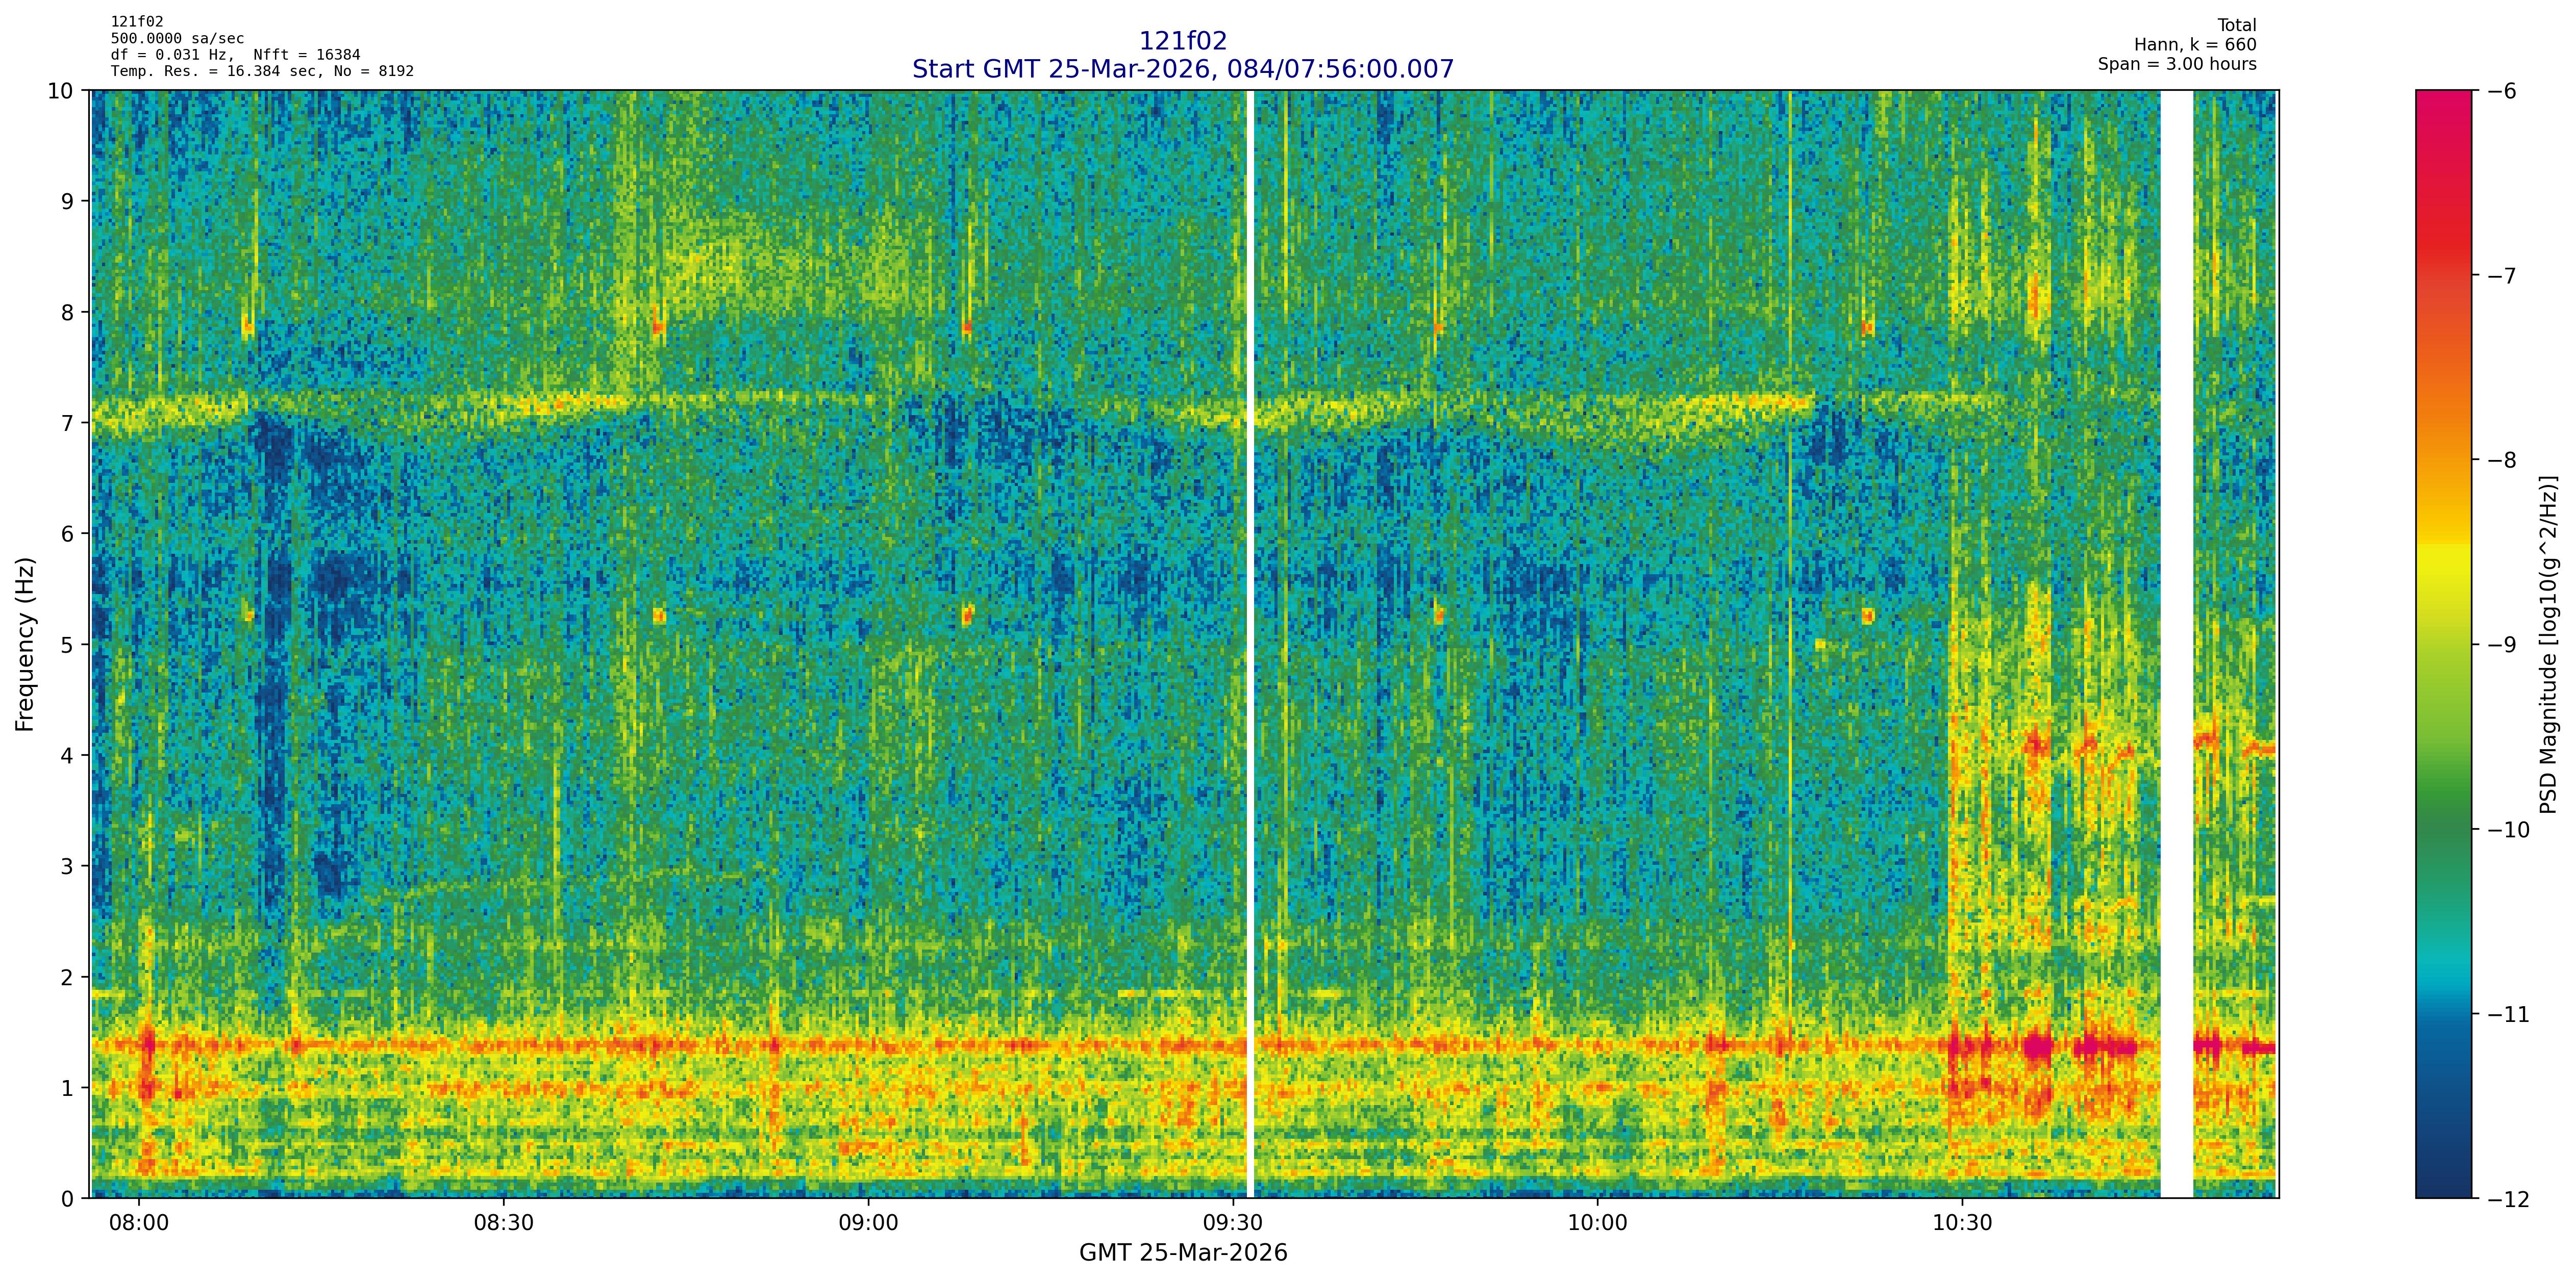Click the Start GMT 25-Mar-2026 subtitle text
This screenshot has height=1281, width=2576.
pyautogui.click(x=1182, y=69)
